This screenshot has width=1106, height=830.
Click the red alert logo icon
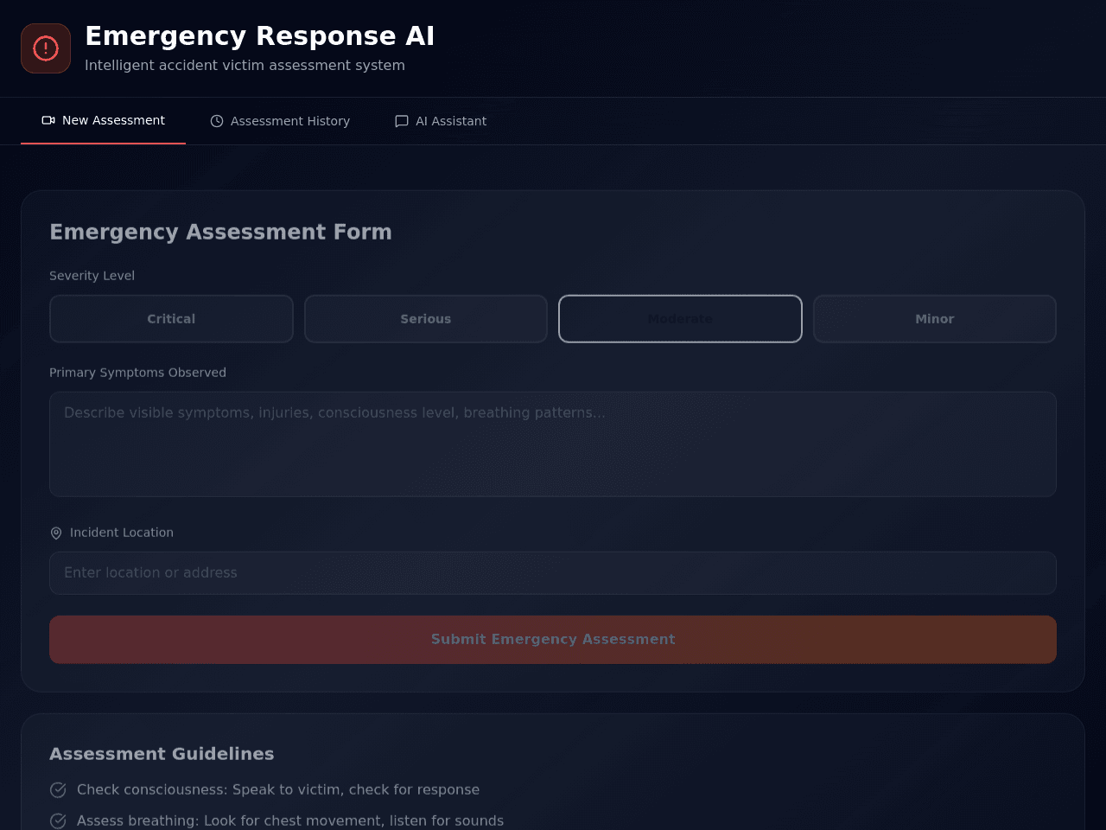[46, 48]
